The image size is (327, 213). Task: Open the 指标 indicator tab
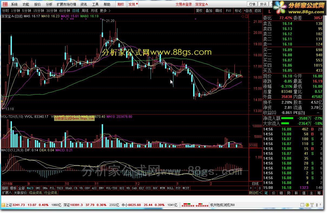coord(5,188)
